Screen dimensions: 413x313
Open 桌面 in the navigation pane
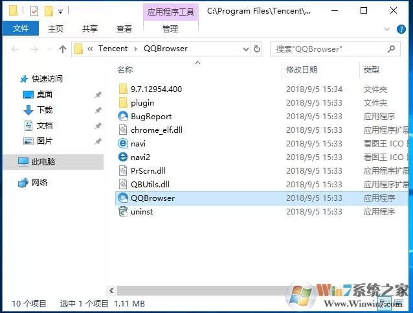click(x=38, y=94)
